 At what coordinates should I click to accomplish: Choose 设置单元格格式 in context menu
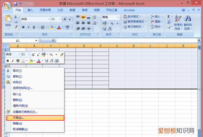click(x=35, y=112)
